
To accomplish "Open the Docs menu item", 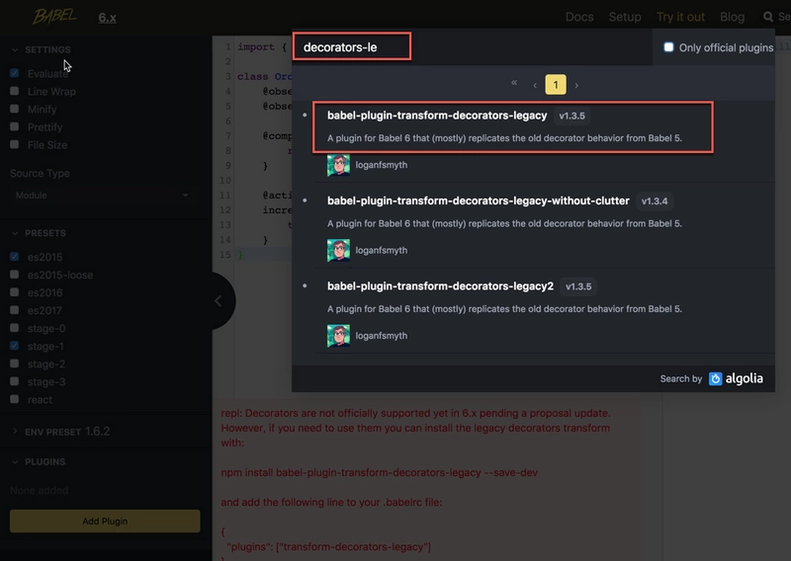I will click(579, 17).
